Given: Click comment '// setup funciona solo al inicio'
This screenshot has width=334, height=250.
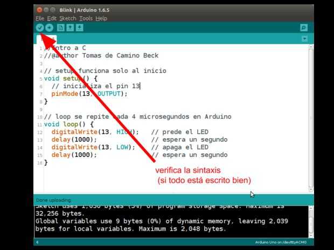Looking at the screenshot, I should pos(105,71).
